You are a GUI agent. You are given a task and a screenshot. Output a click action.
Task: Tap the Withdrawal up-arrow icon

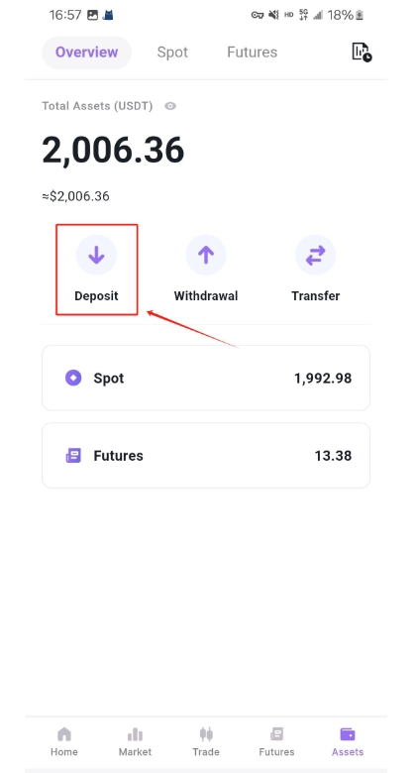point(206,255)
